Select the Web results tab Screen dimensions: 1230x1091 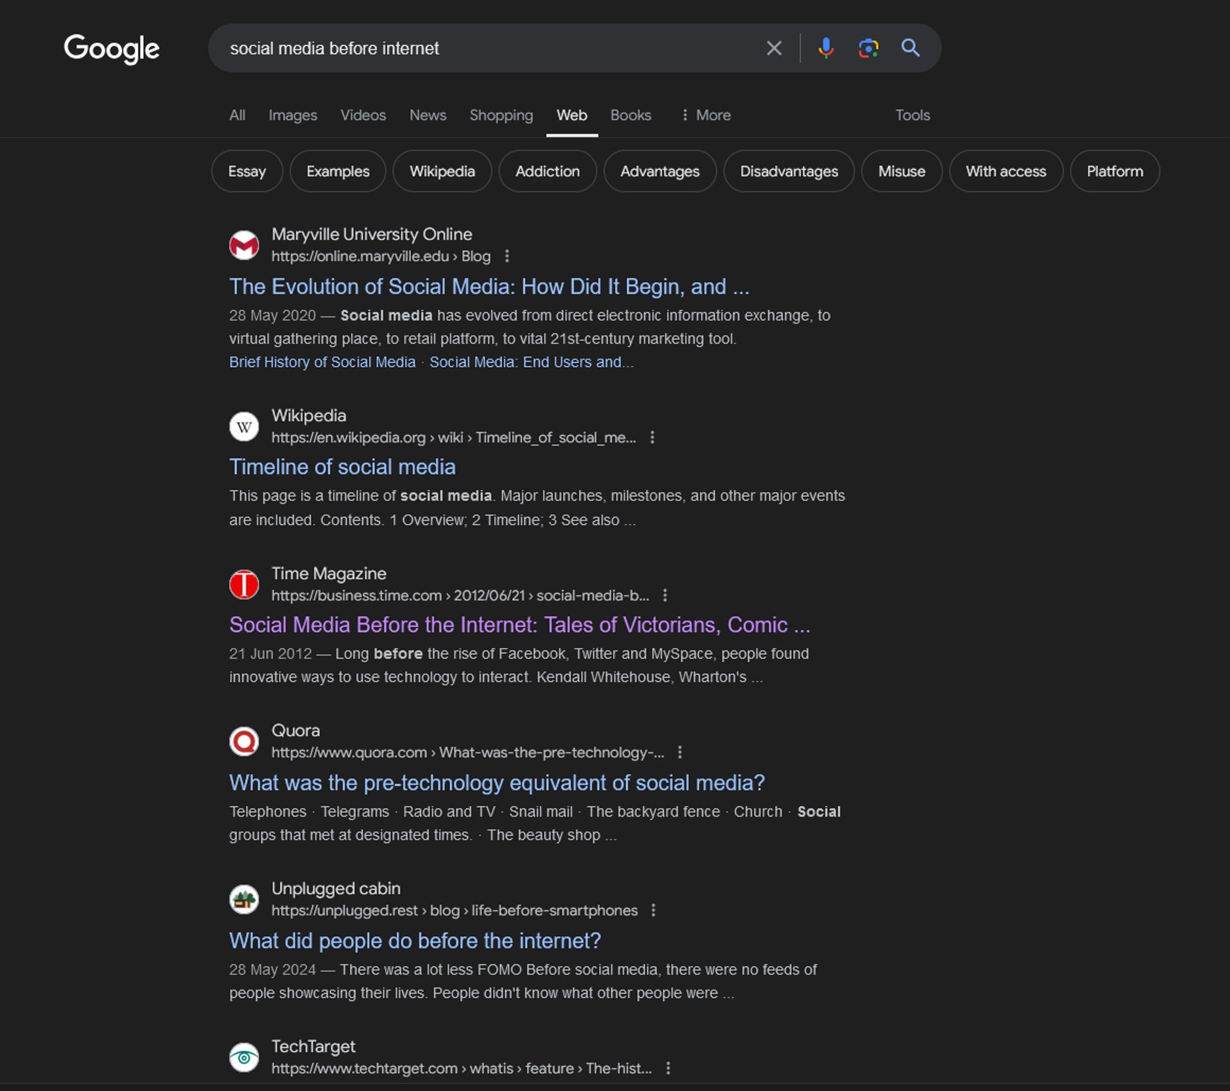[572, 115]
